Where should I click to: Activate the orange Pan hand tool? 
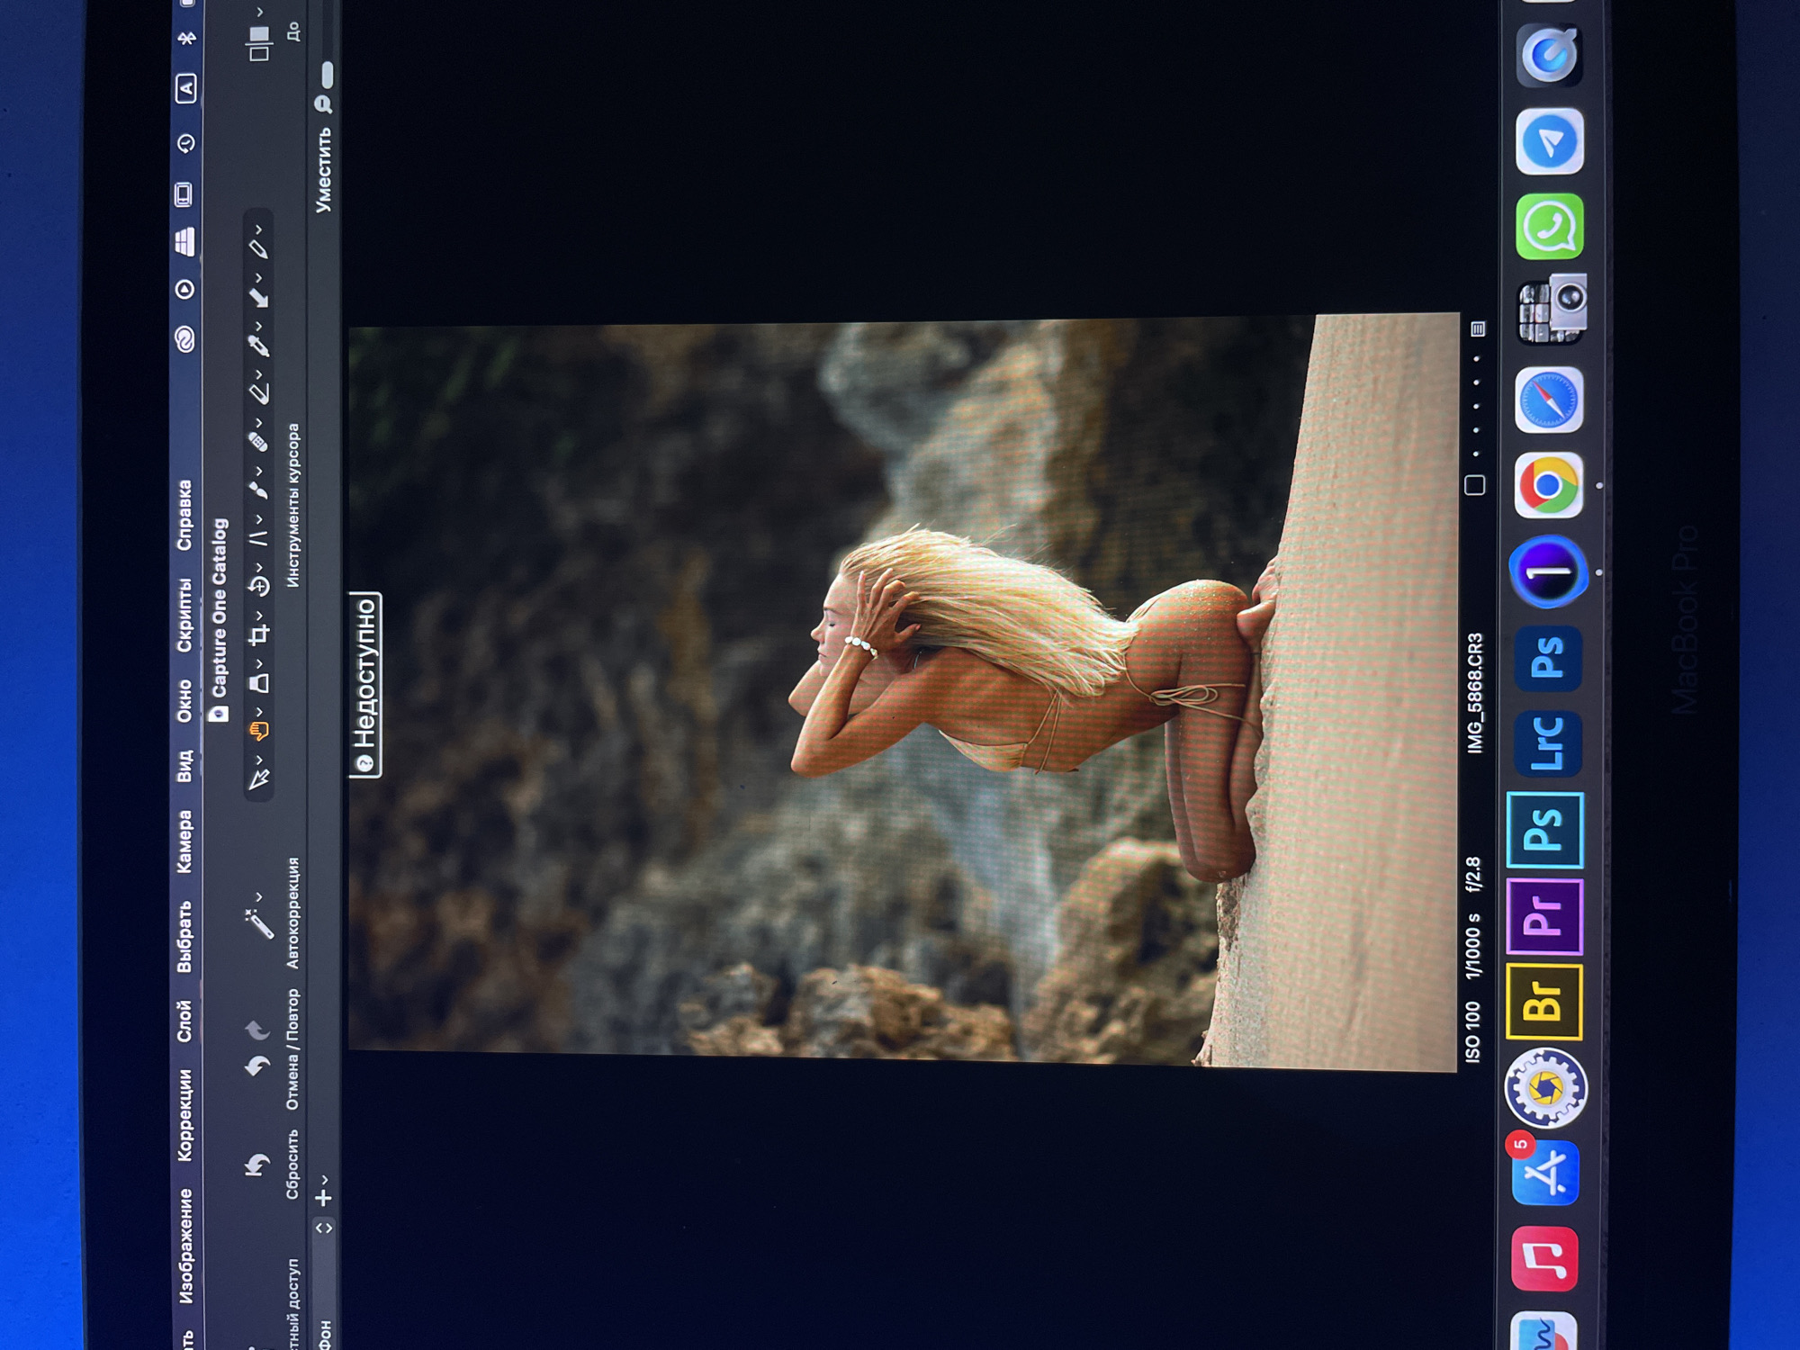point(258,732)
